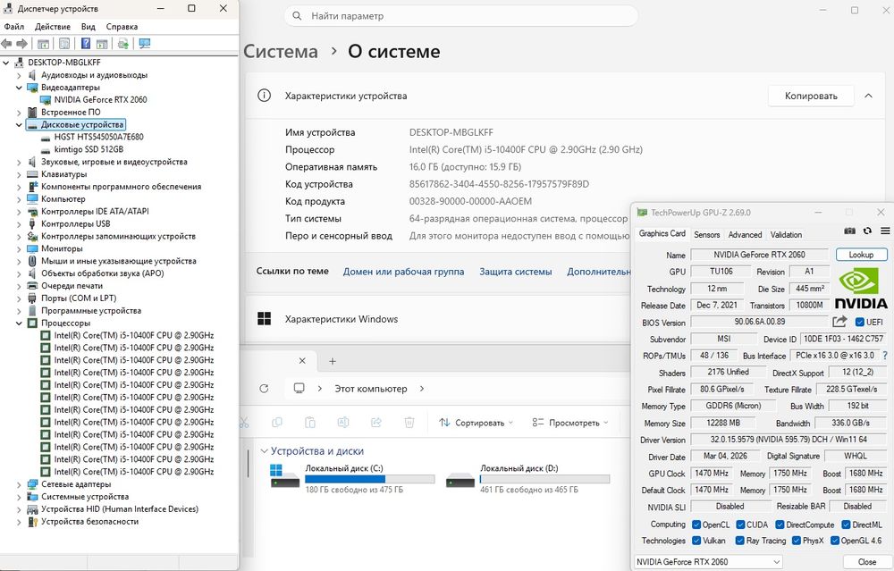Open the Справка menu in Device Manager
The width and height of the screenshot is (894, 571).
[122, 26]
